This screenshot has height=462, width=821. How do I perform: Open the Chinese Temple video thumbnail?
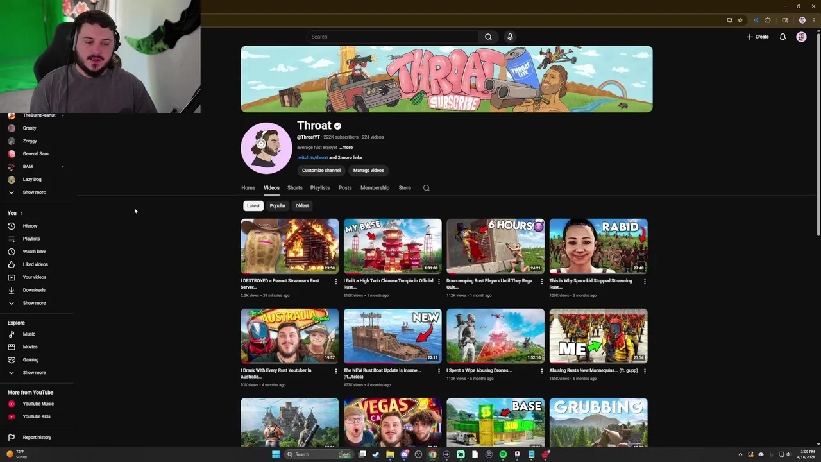coord(393,246)
